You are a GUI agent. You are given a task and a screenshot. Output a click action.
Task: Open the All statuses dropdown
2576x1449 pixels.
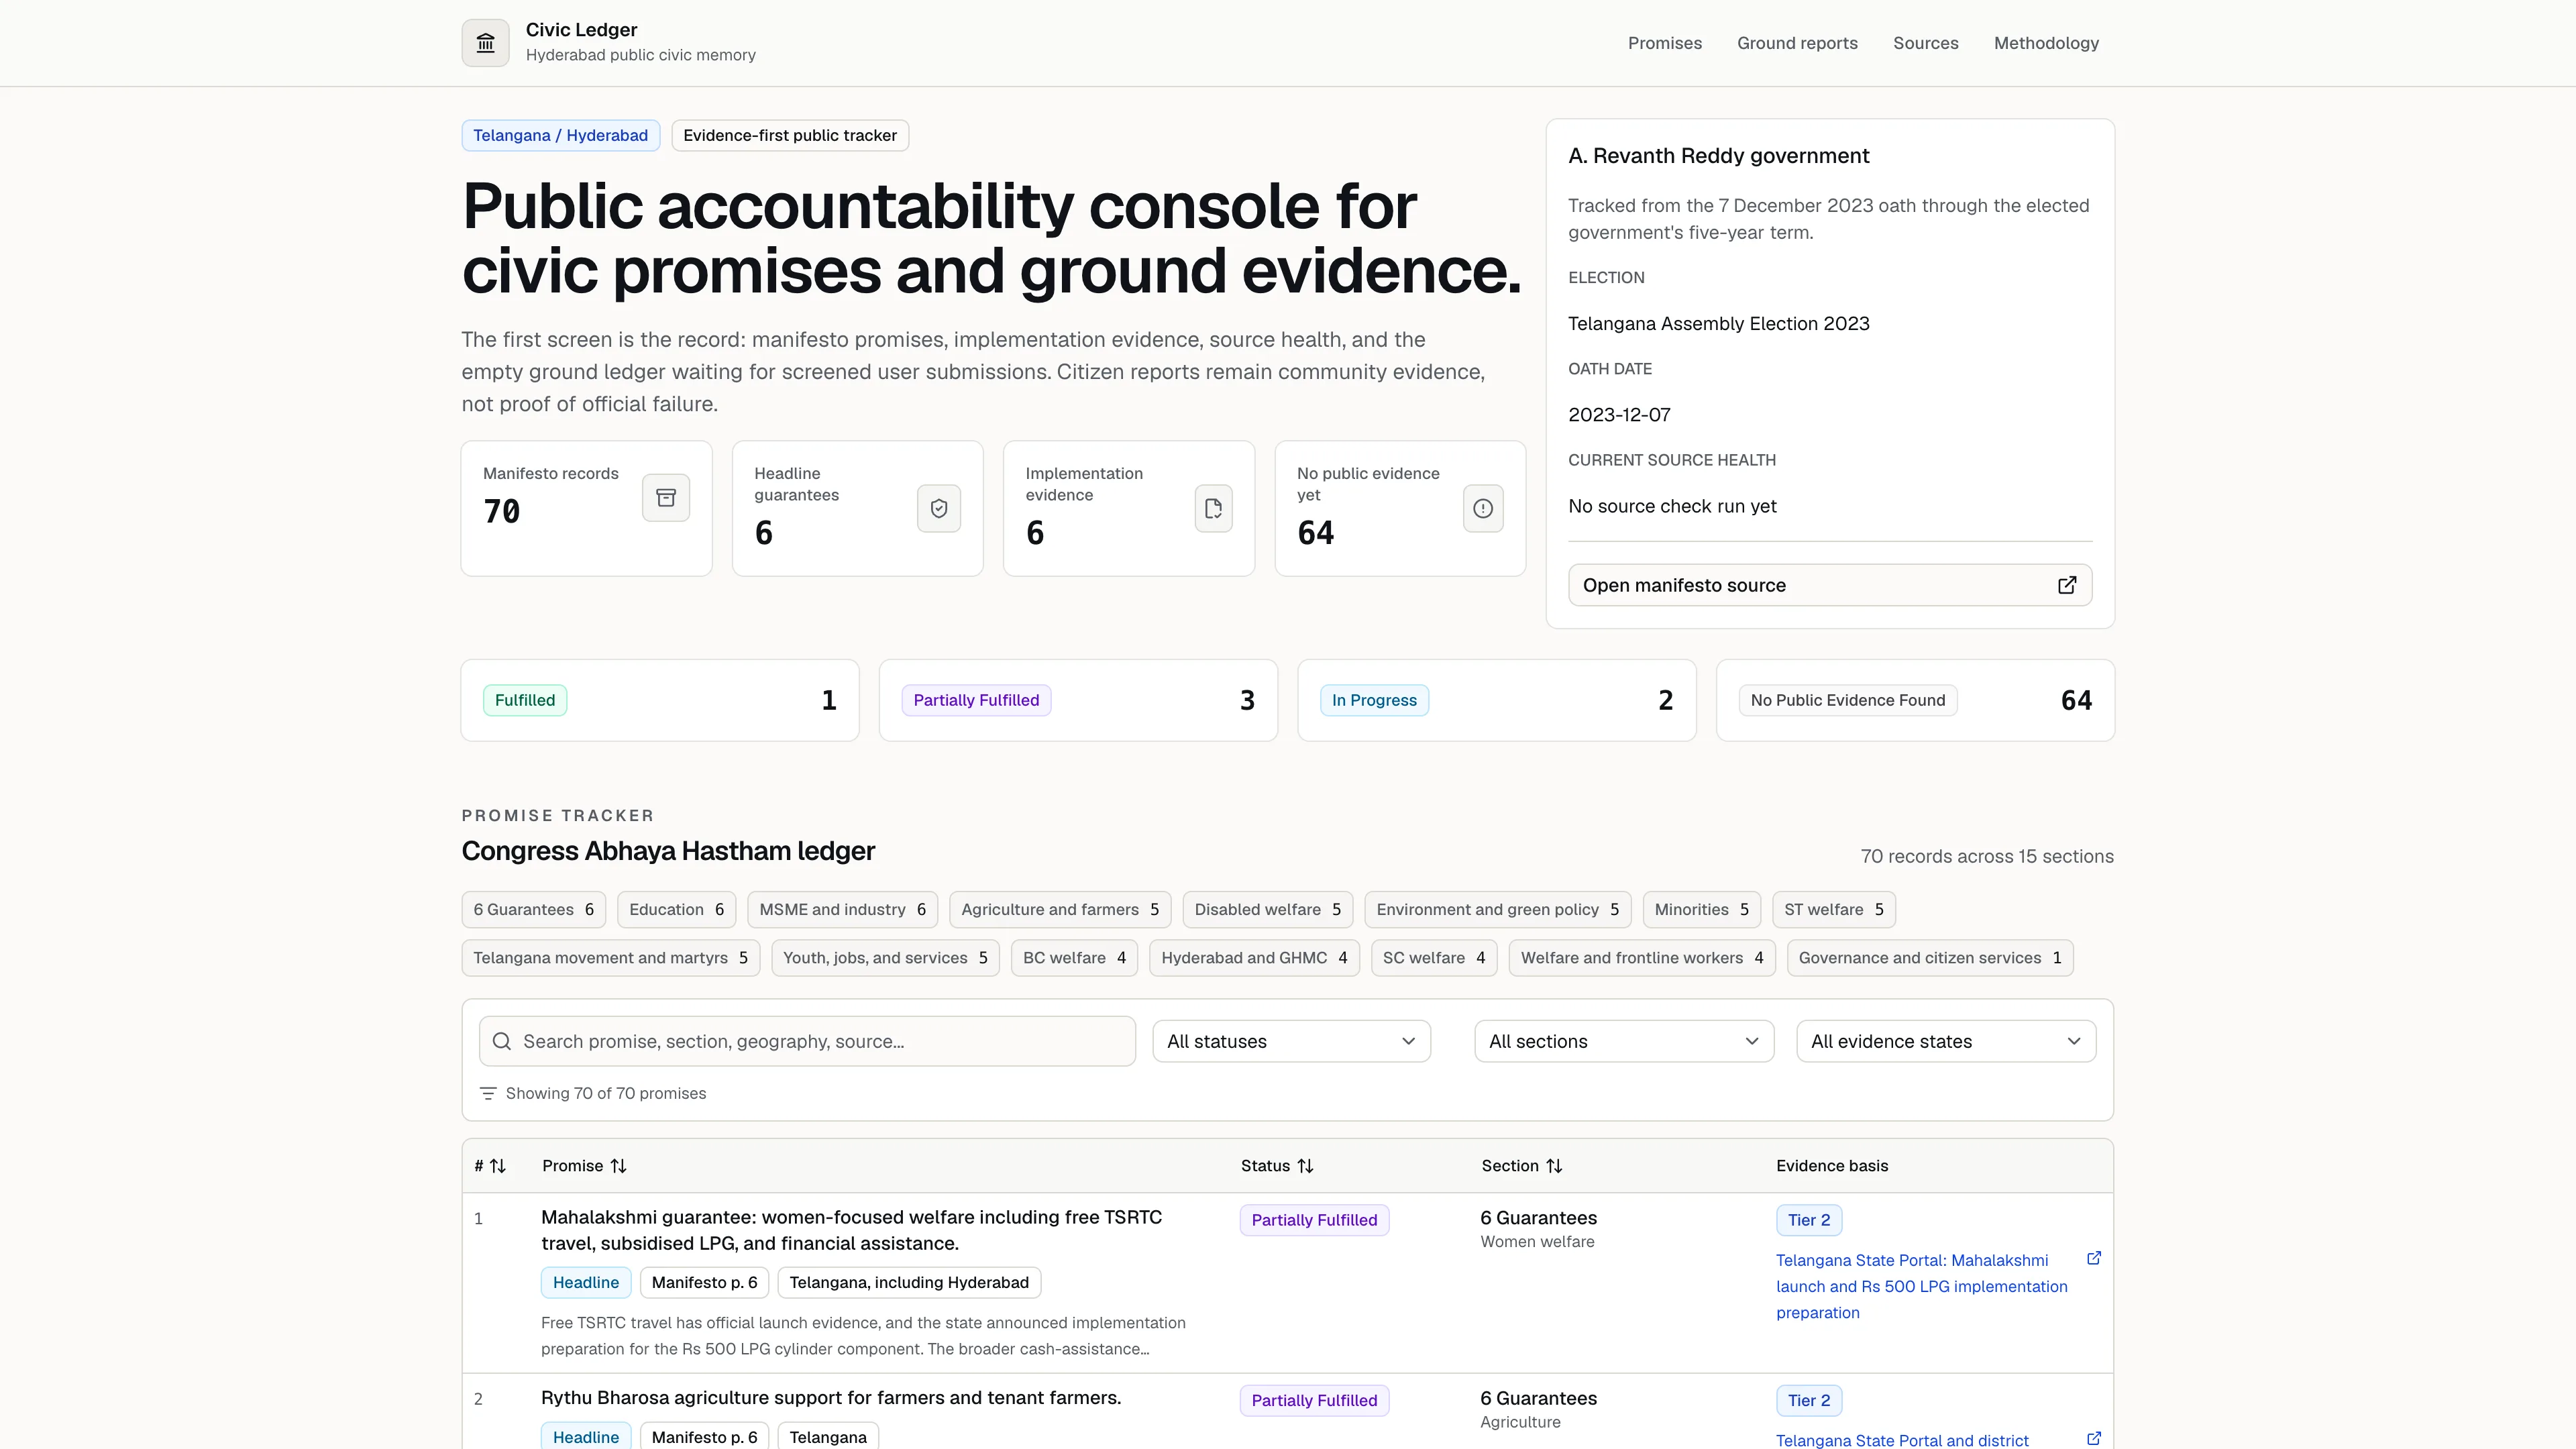point(1291,1041)
